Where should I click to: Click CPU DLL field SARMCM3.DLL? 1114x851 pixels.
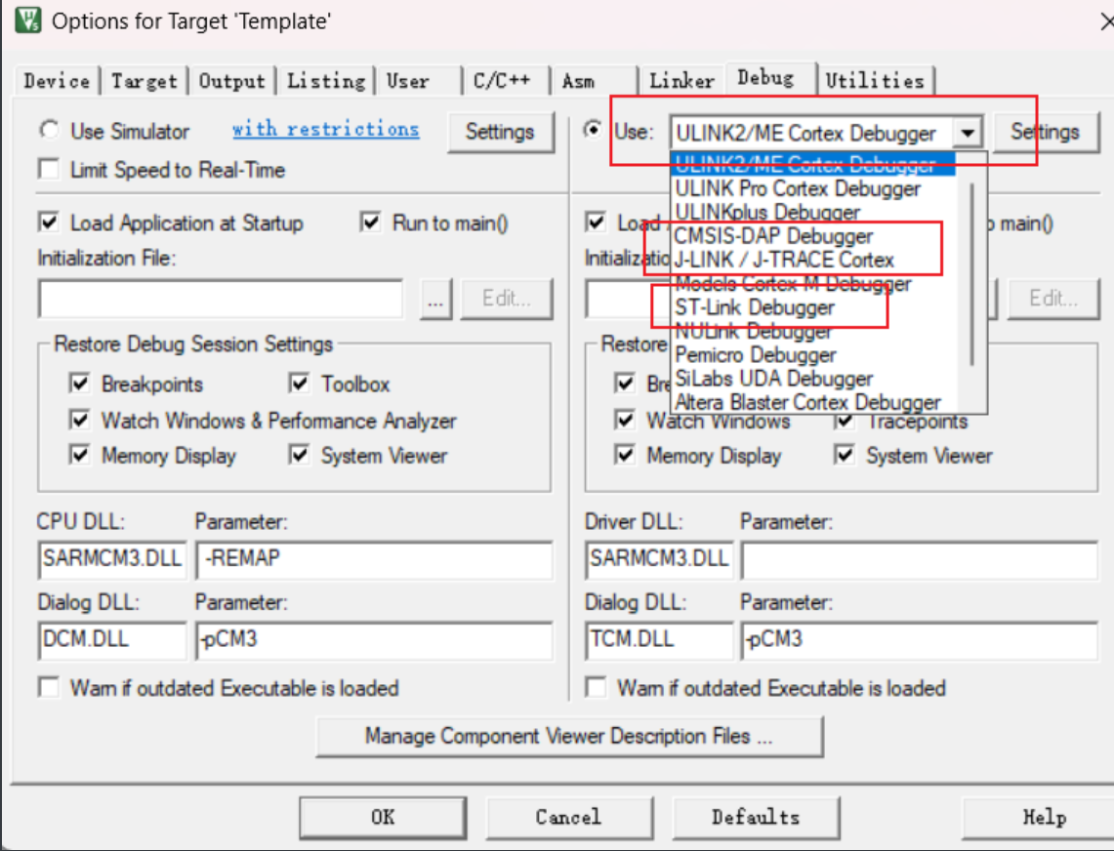112,559
